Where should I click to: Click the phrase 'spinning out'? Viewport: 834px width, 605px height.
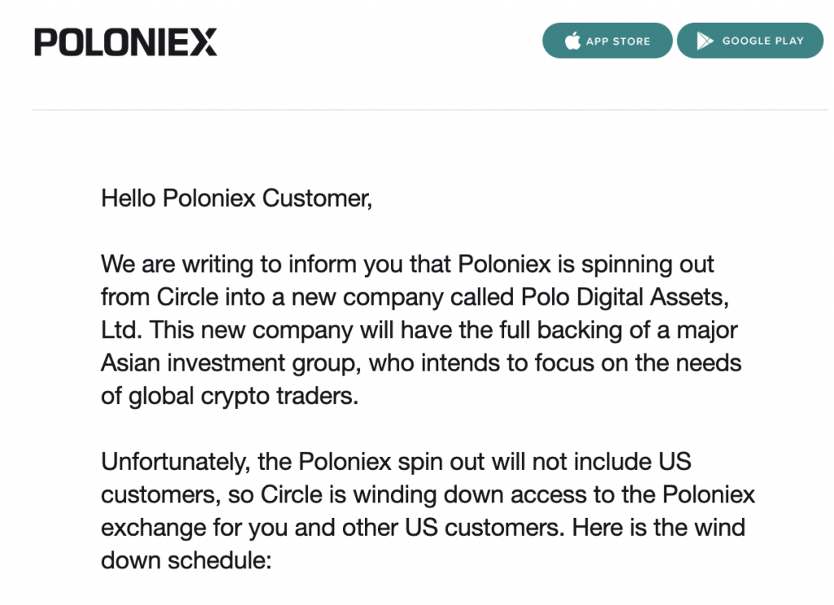(647, 265)
